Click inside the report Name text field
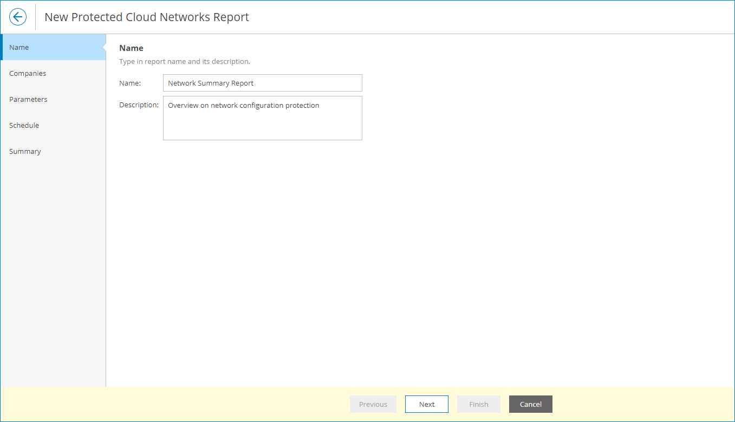Image resolution: width=735 pixels, height=422 pixels. click(x=262, y=83)
